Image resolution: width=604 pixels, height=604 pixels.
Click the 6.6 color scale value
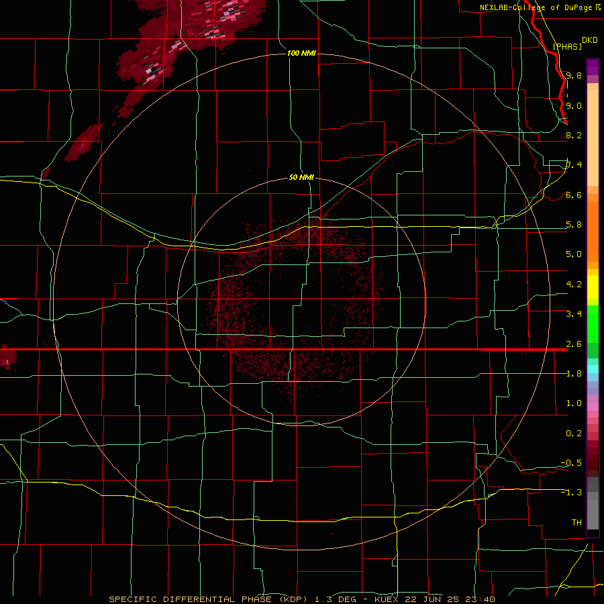click(x=574, y=195)
